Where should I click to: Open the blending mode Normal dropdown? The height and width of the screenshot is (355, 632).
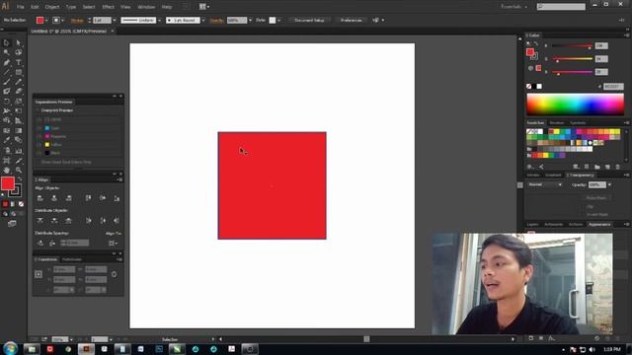click(x=545, y=184)
